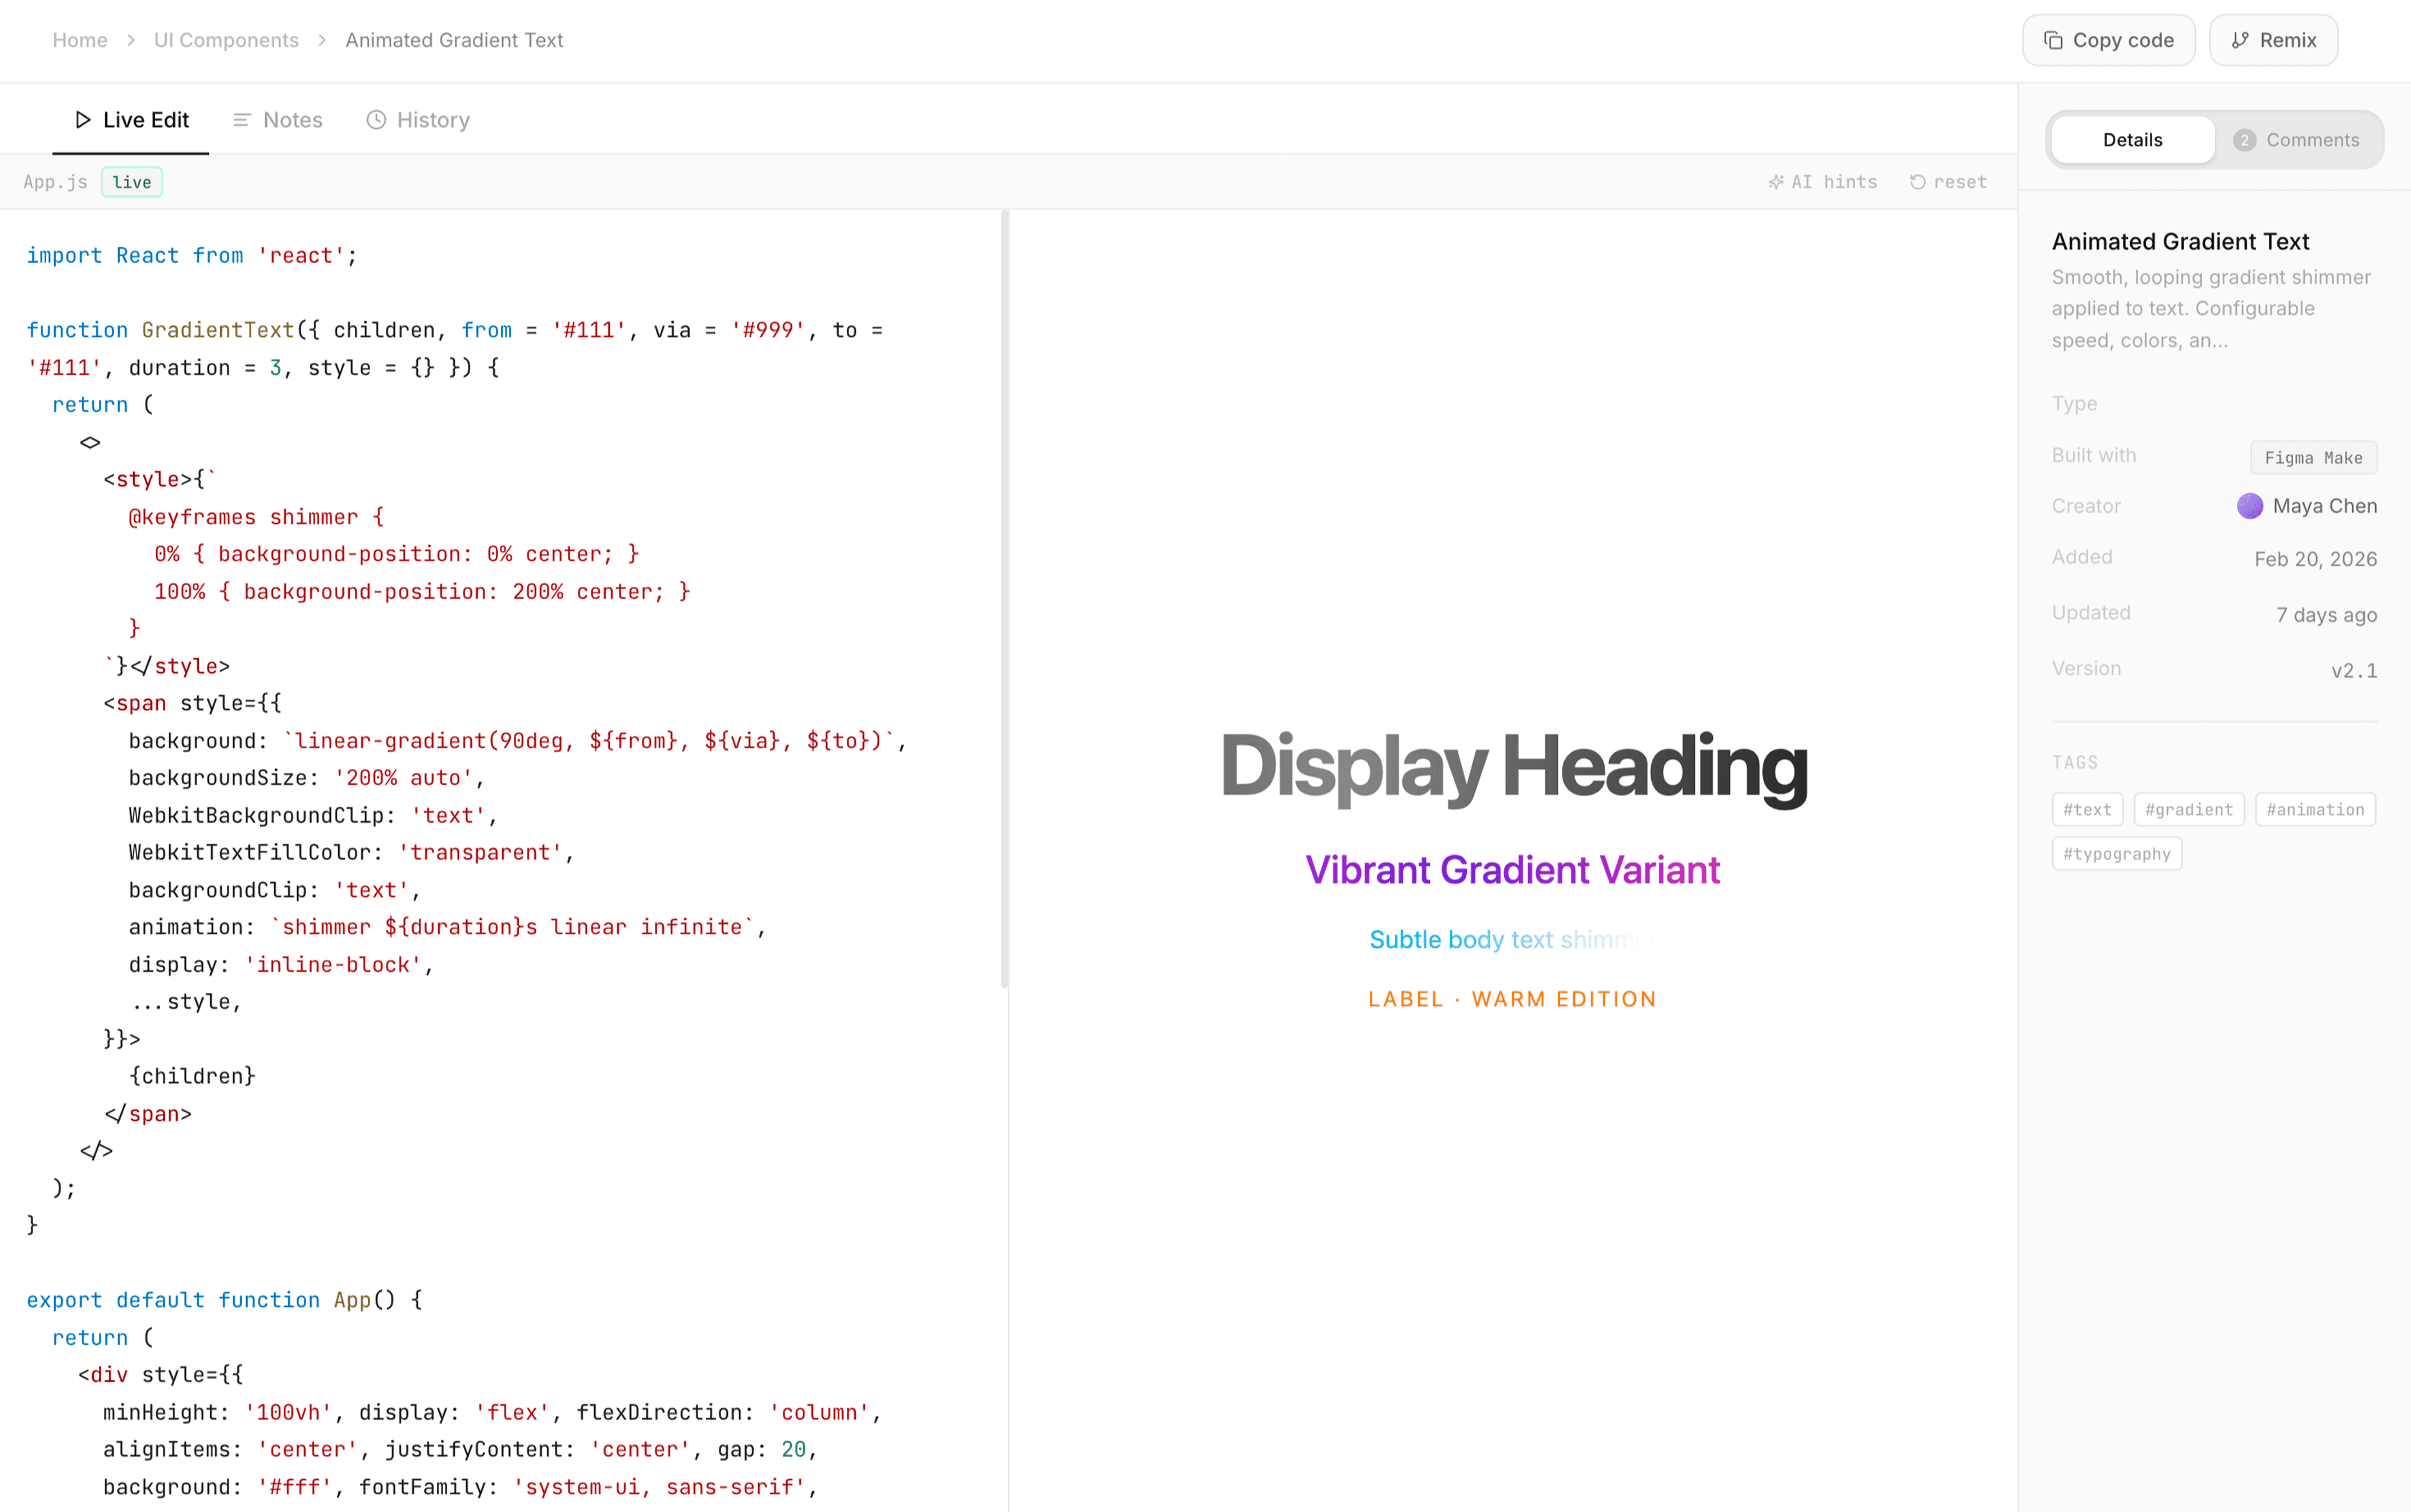
Task: Switch to the Comments segment
Action: coord(2298,140)
